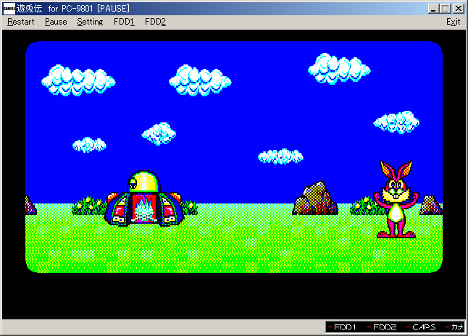Expand the FDD1 menu
The height and width of the screenshot is (336, 468).
pos(124,22)
